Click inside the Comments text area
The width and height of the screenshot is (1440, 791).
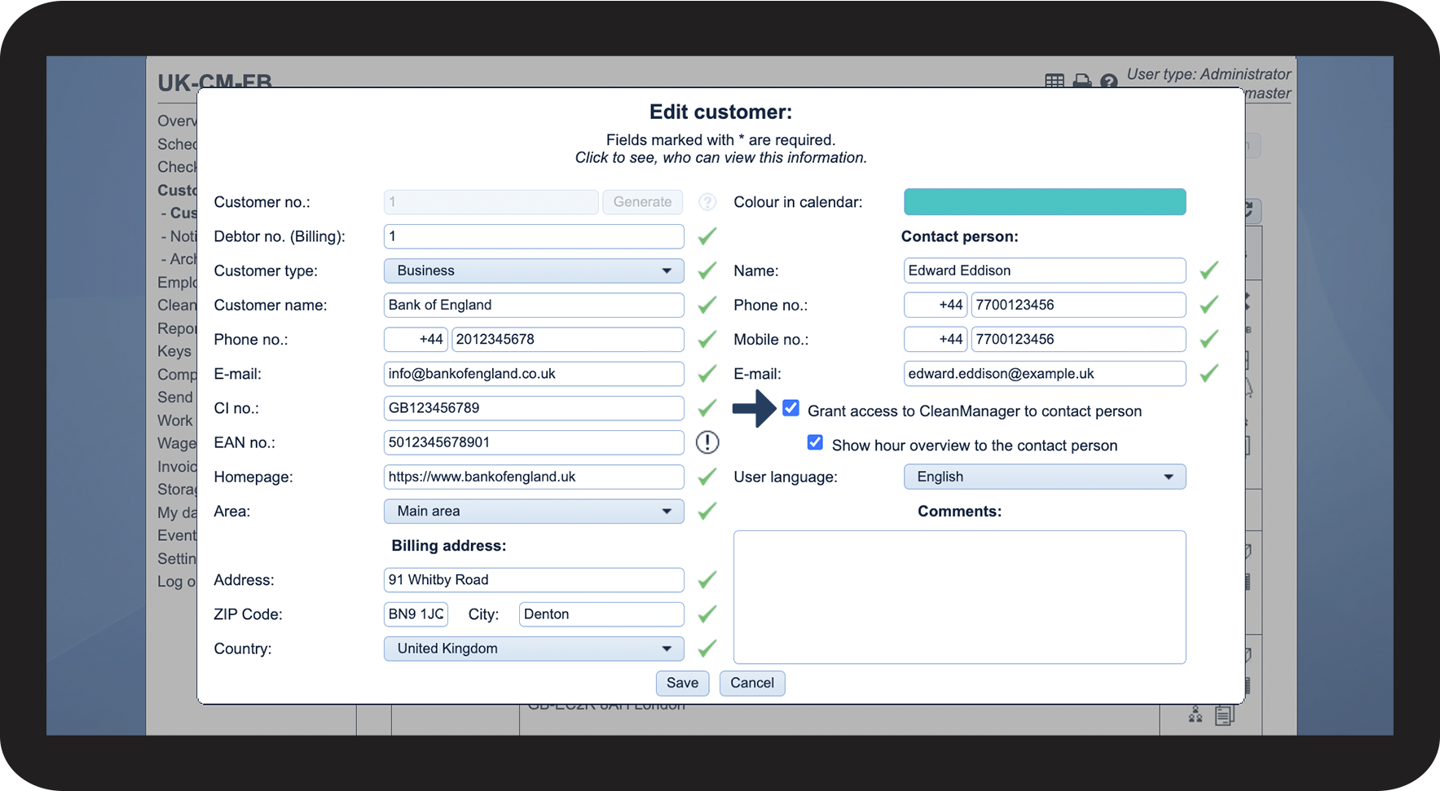tap(959, 596)
